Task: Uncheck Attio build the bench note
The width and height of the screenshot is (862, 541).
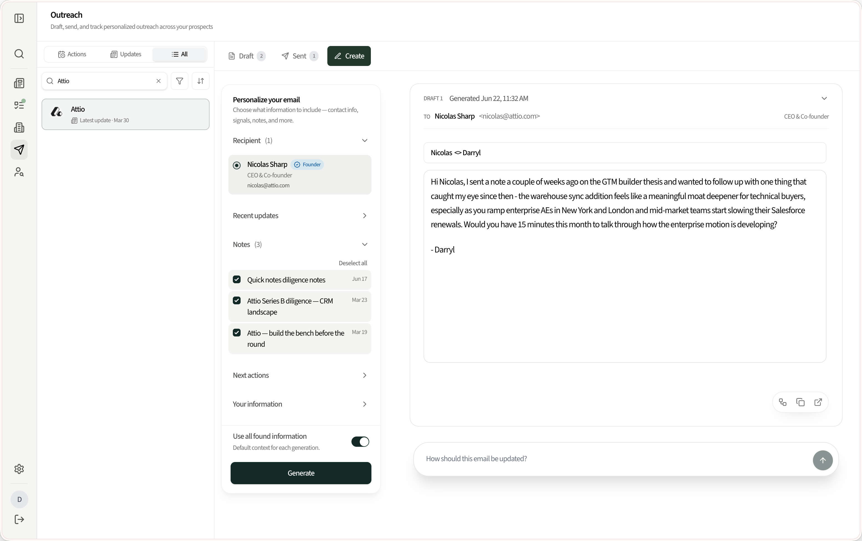Action: point(236,333)
